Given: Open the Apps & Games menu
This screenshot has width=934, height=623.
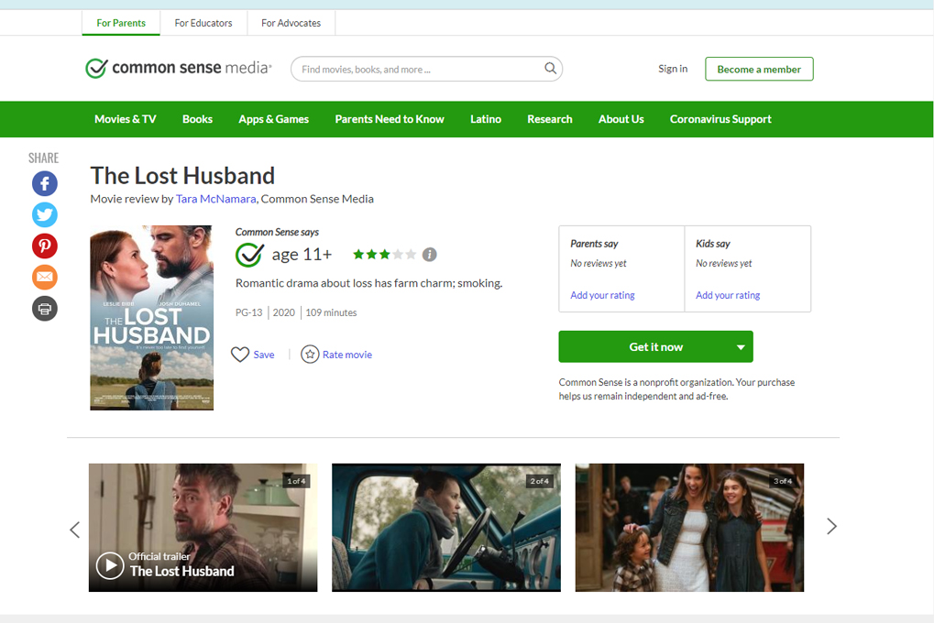Looking at the screenshot, I should pyautogui.click(x=273, y=119).
